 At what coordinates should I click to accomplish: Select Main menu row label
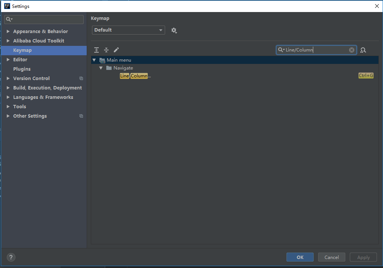119,60
